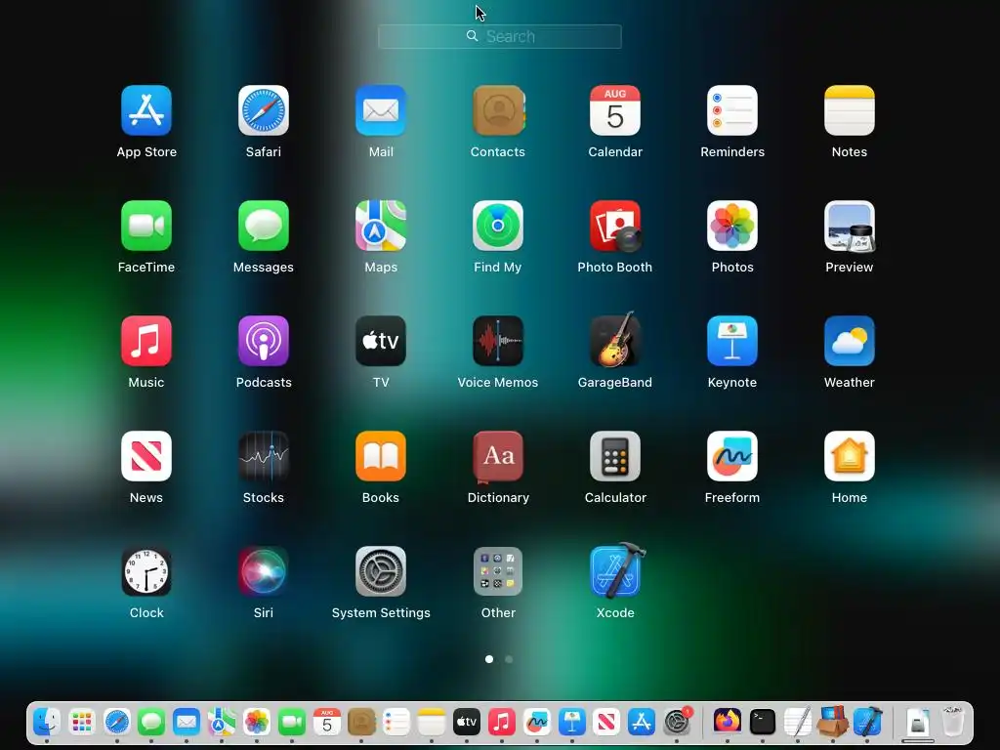
Task: Click the Launchpad Search field
Action: coord(500,36)
